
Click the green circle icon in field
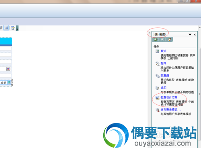(x=9, y=82)
